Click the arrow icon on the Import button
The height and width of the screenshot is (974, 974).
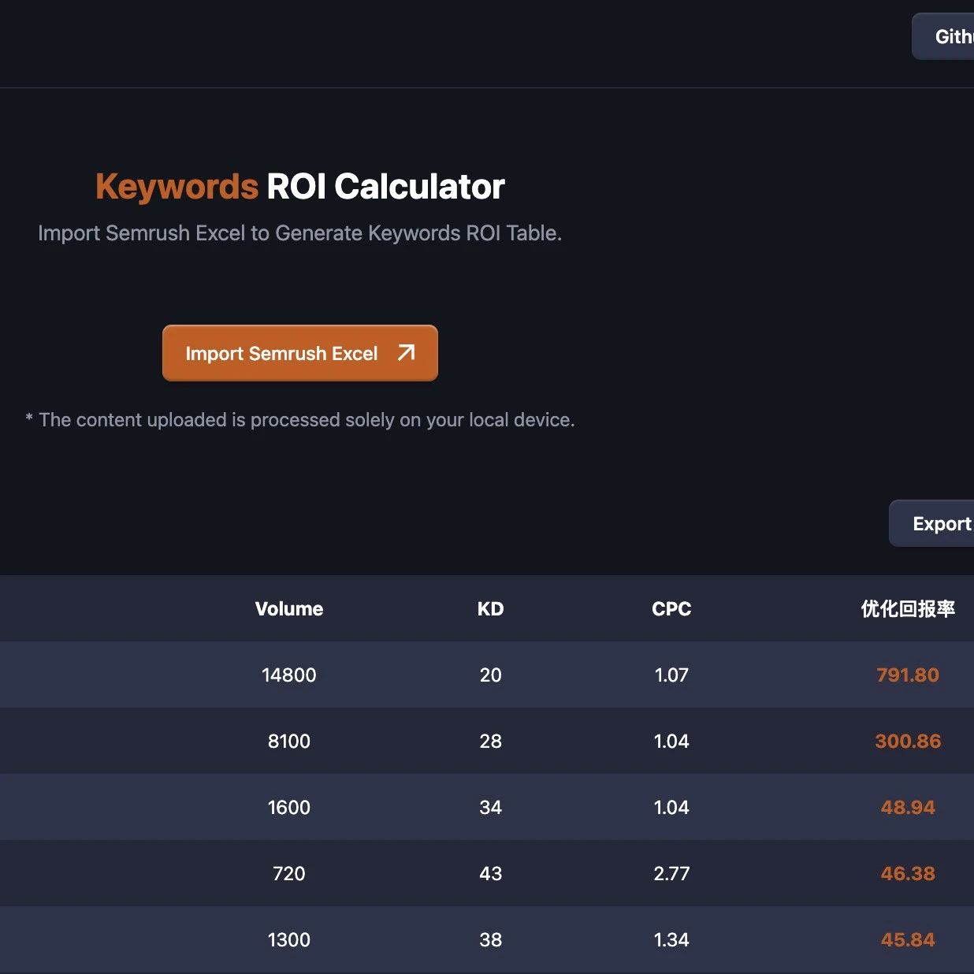406,352
